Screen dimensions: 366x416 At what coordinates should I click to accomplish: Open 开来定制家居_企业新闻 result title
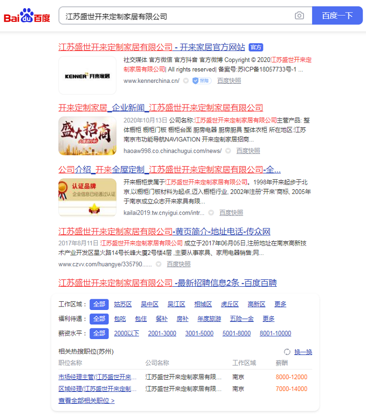[x=161, y=108]
